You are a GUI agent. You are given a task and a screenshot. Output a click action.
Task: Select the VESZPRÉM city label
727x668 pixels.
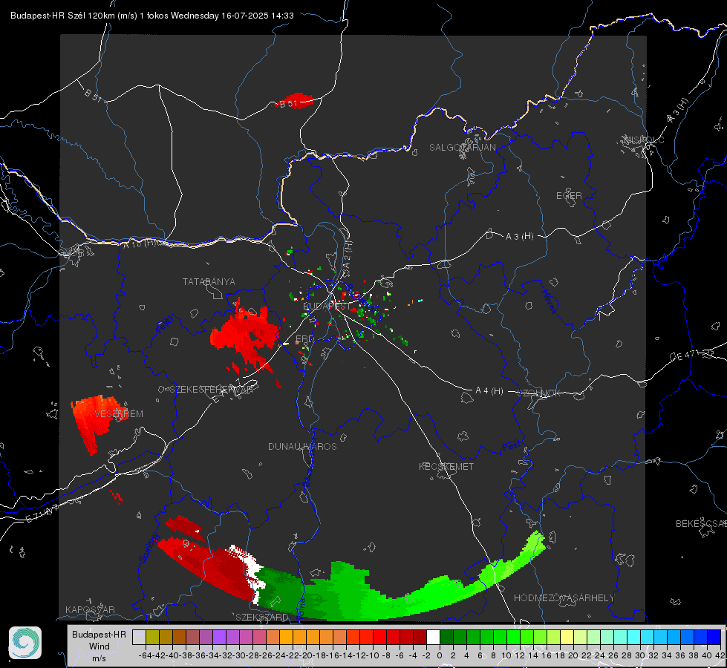pyautogui.click(x=119, y=413)
